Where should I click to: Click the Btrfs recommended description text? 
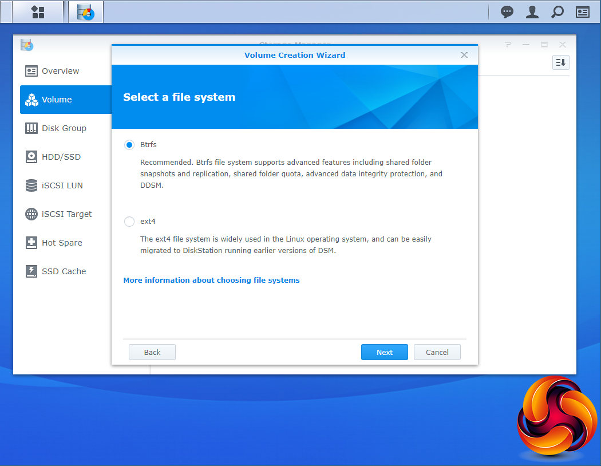pyautogui.click(x=291, y=173)
